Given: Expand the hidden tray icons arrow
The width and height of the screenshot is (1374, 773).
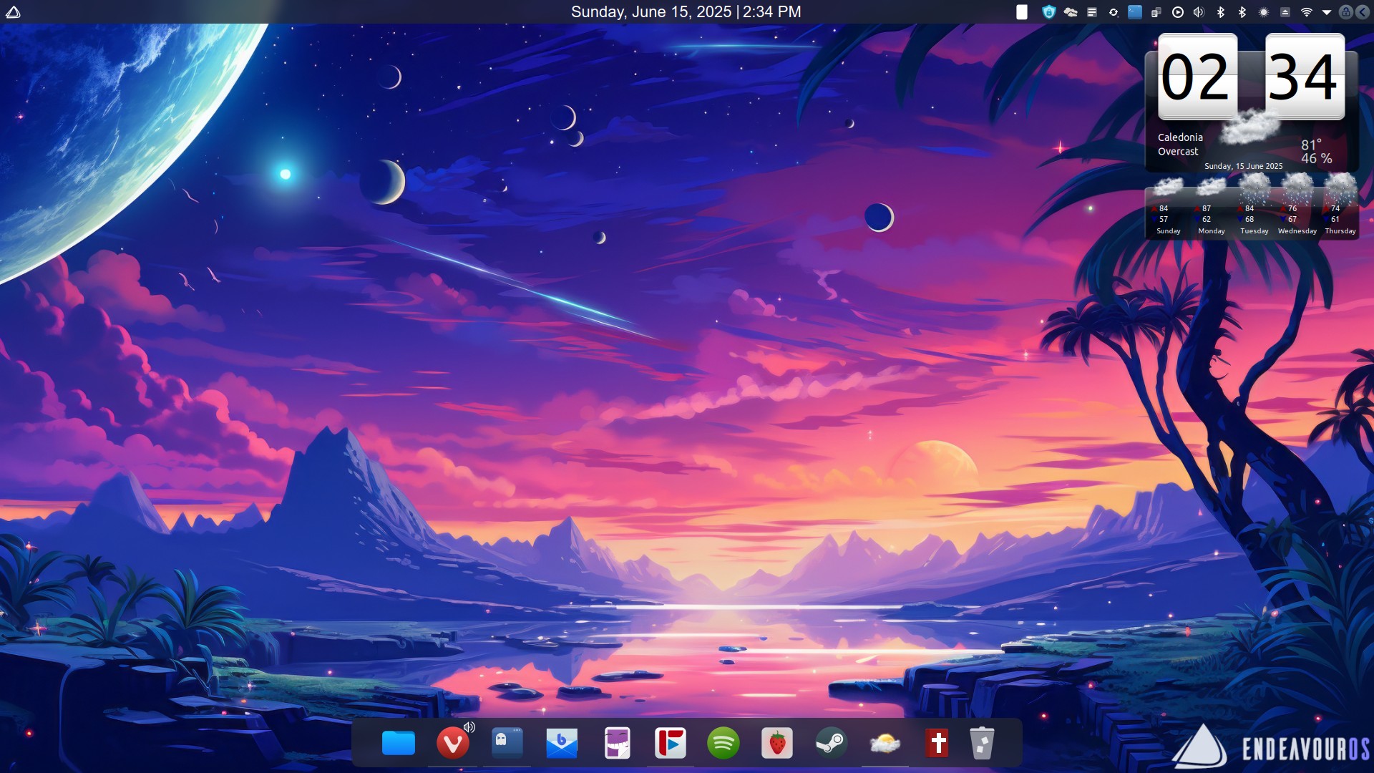Looking at the screenshot, I should click(1327, 11).
